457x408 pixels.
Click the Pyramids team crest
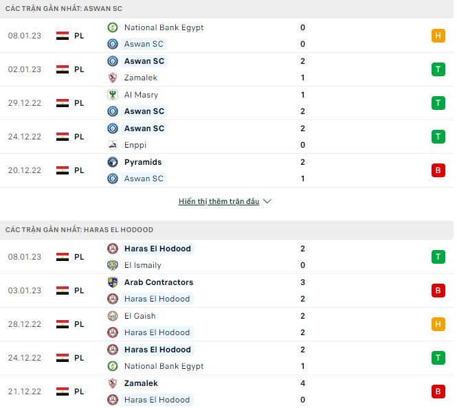[x=113, y=162]
